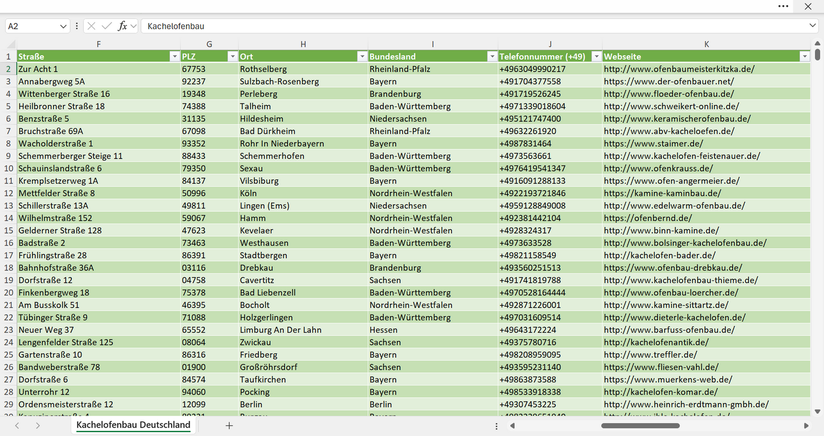Click the vertical scrollbar up arrow

(818, 43)
